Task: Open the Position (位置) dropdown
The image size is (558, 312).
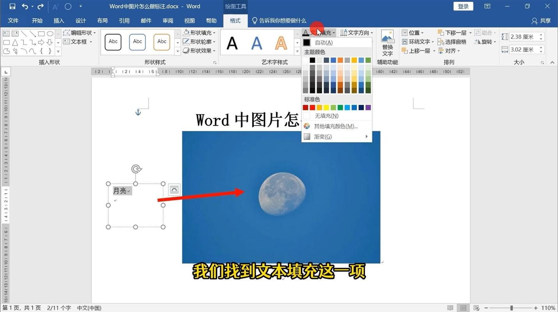Action: [x=413, y=33]
